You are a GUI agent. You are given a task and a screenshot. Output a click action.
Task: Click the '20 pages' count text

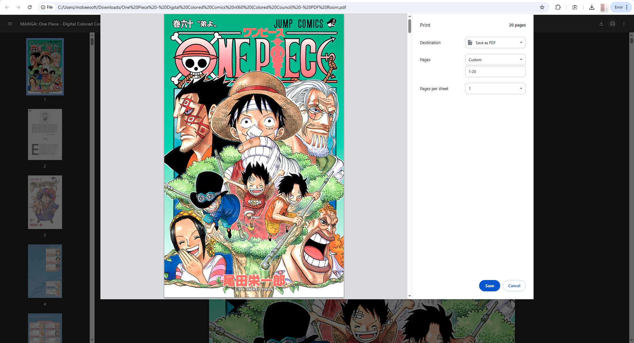[517, 25]
